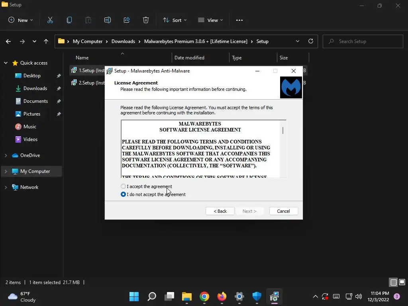Open the New item dropdown
This screenshot has height=306, width=408.
coord(21,20)
